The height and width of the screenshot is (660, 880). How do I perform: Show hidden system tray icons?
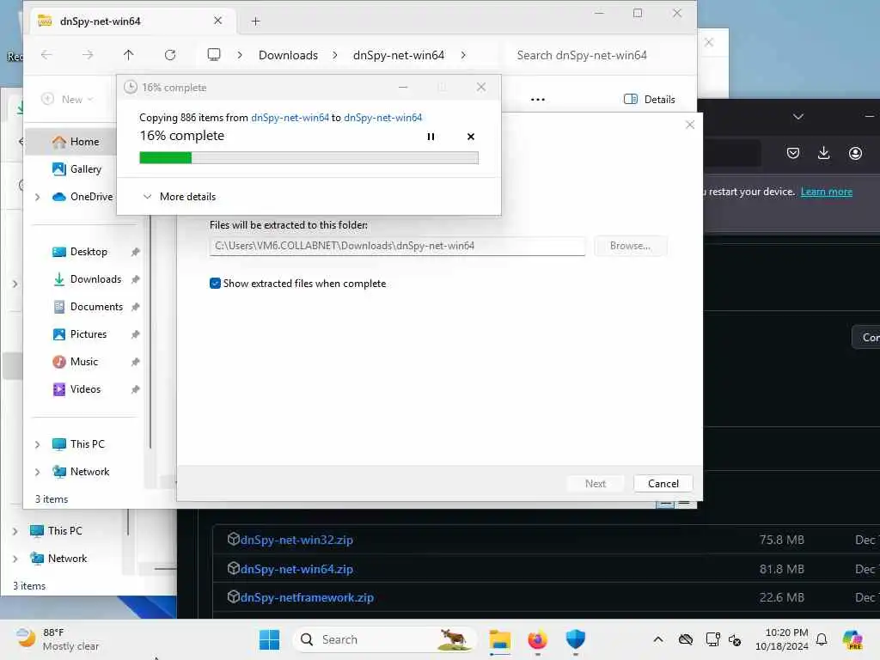[x=657, y=639]
